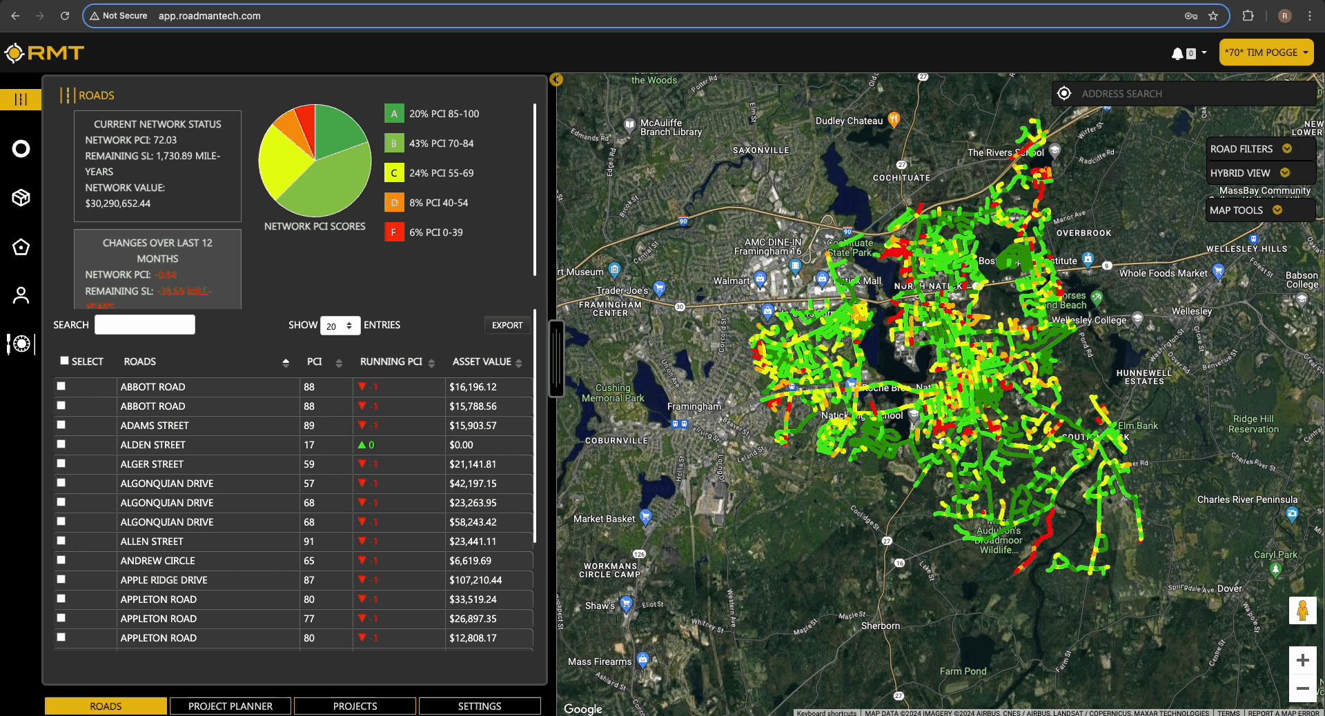Click the circle icon in left sidebar

[x=21, y=149]
